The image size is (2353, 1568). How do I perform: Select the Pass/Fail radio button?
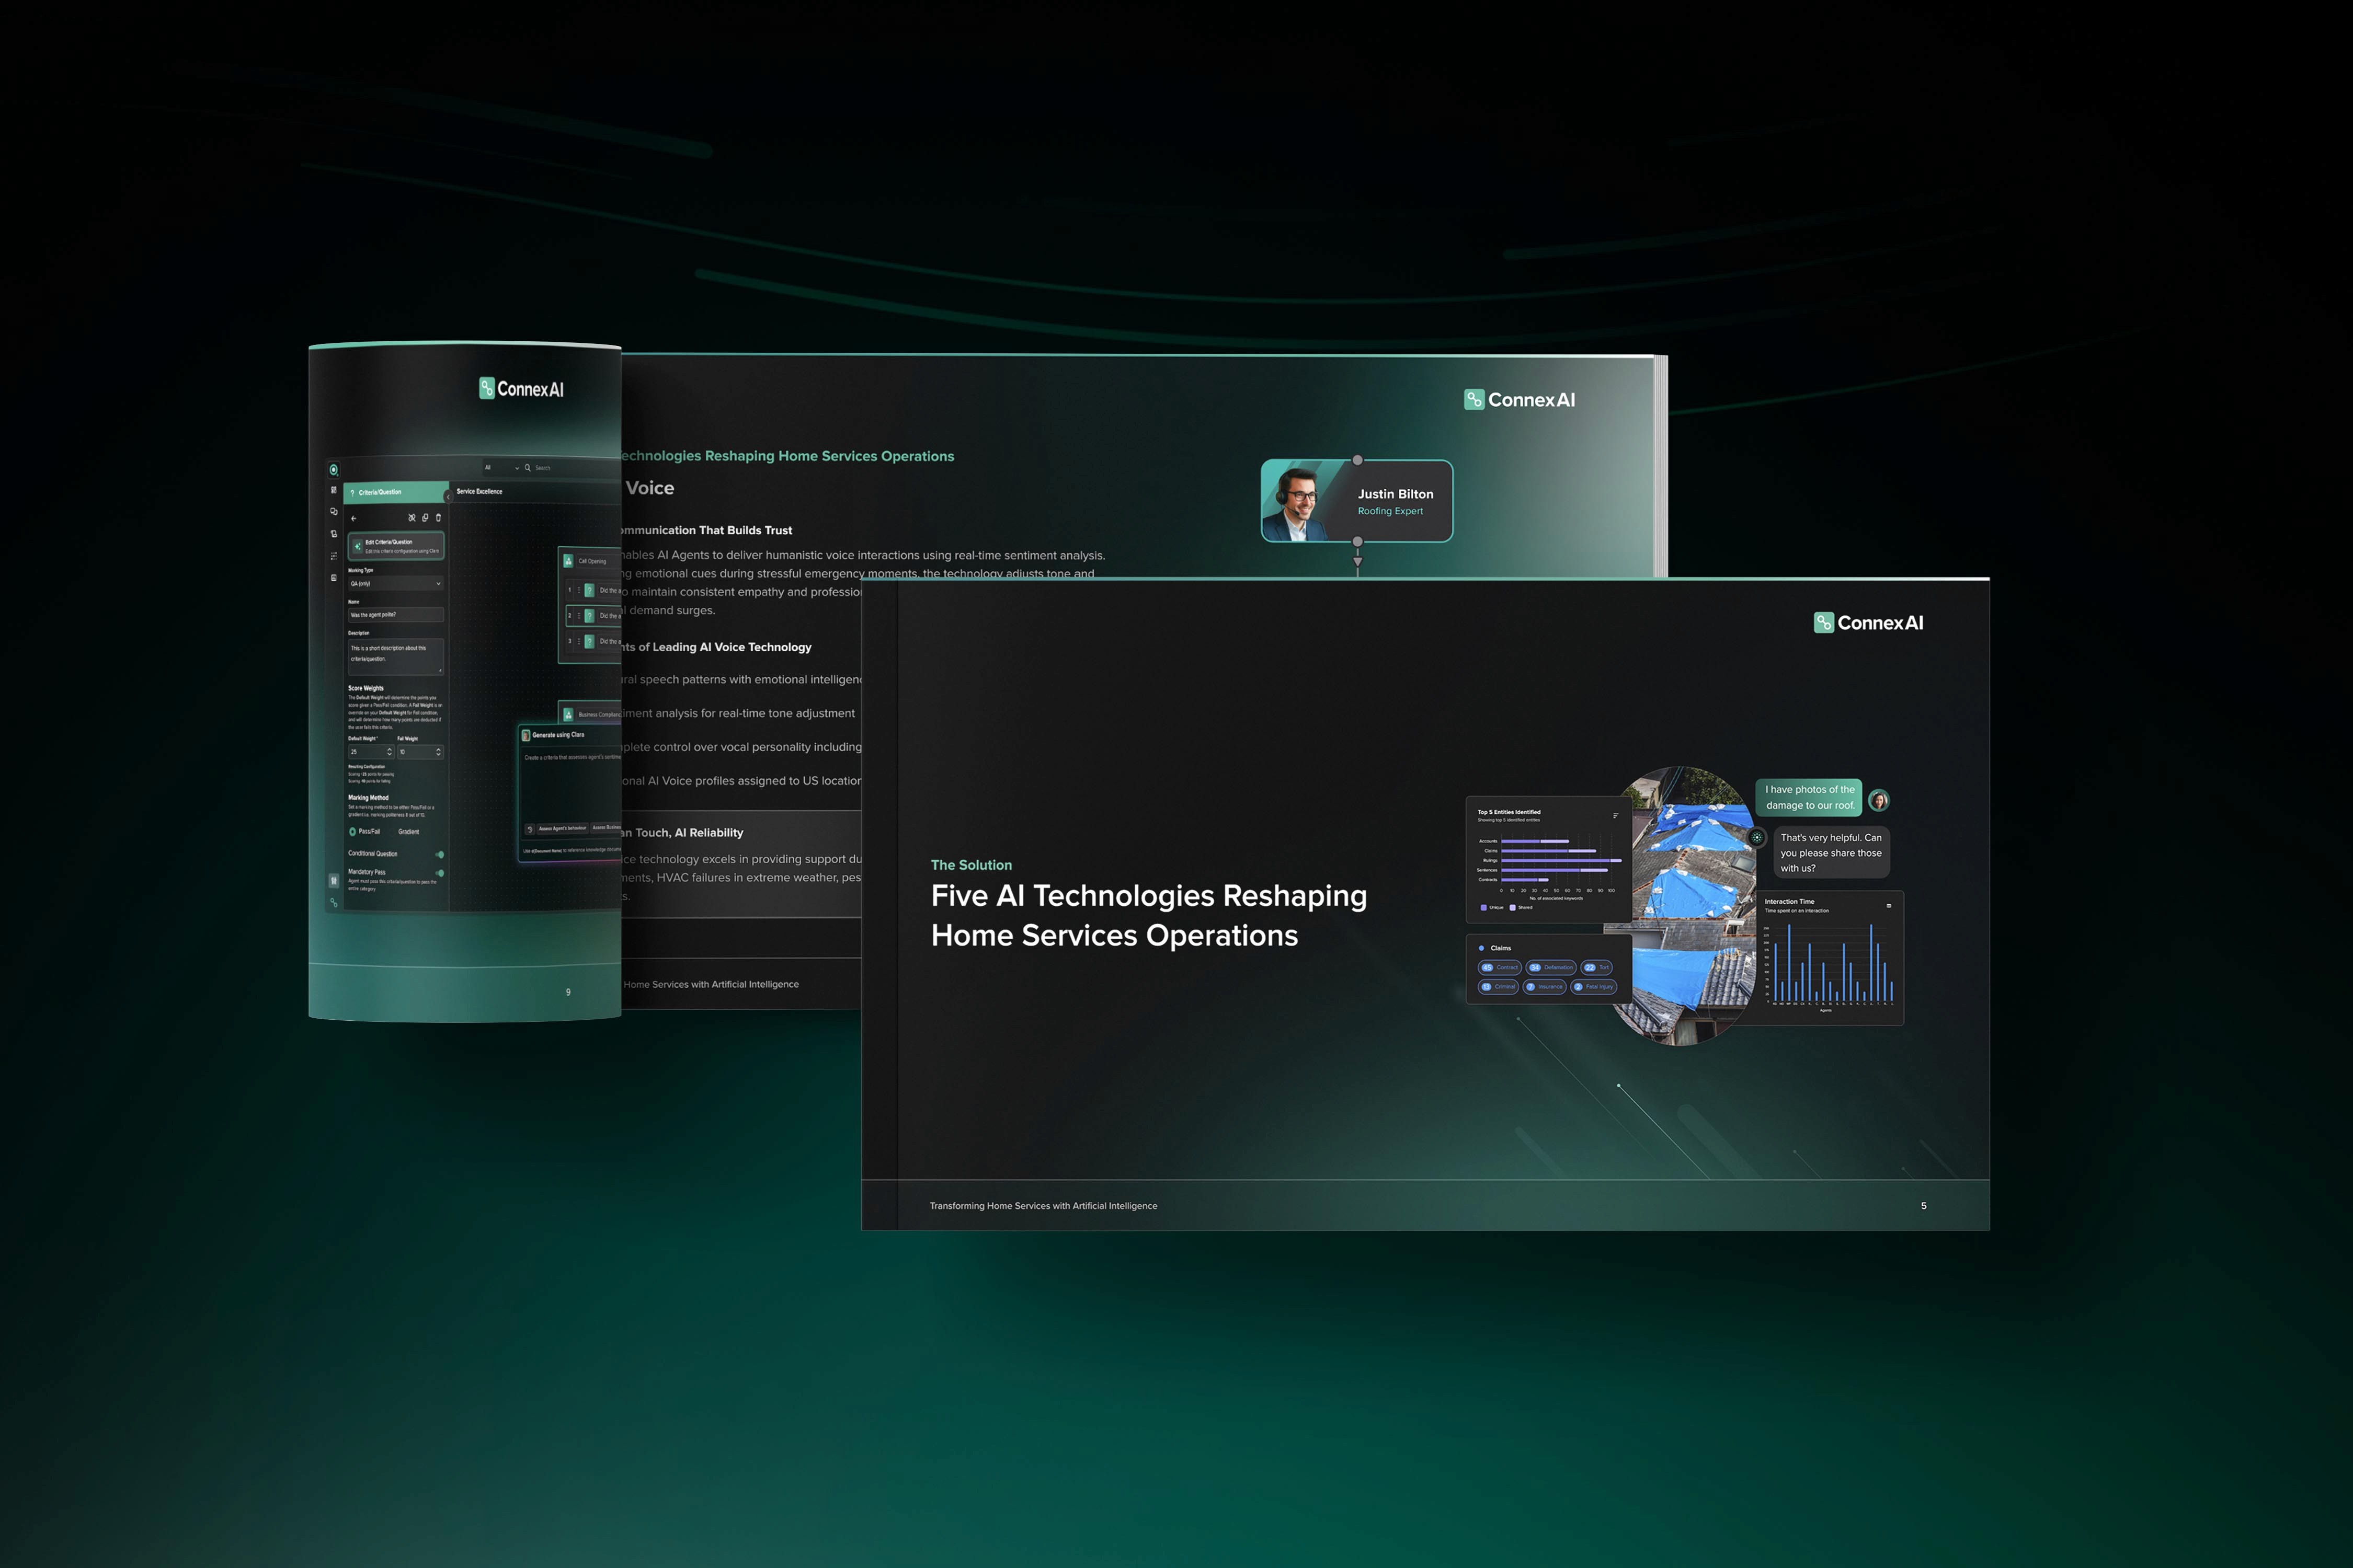click(352, 832)
